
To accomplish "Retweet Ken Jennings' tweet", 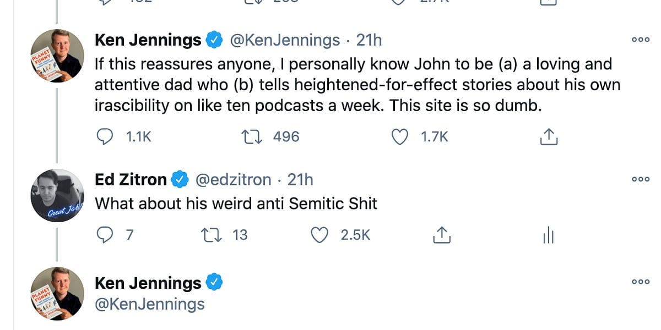I will coord(252,136).
